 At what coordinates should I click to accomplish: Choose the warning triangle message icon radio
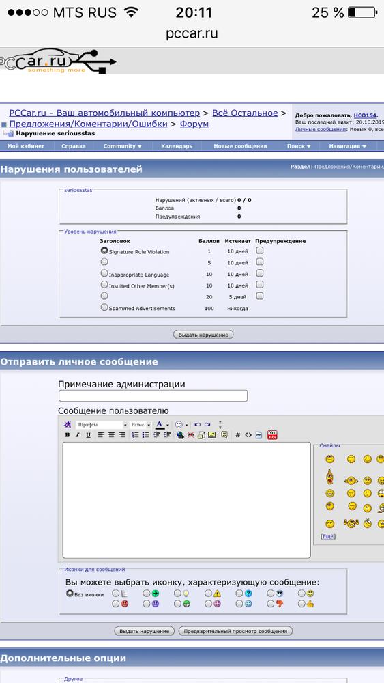point(208,594)
